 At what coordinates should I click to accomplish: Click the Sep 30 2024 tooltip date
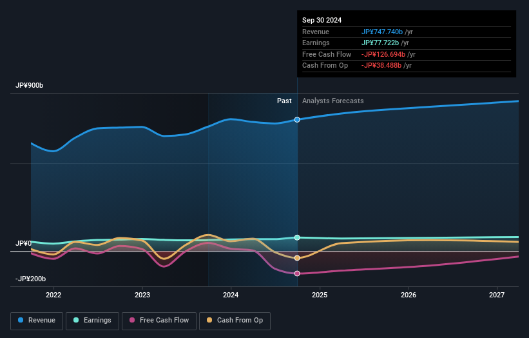[322, 20]
